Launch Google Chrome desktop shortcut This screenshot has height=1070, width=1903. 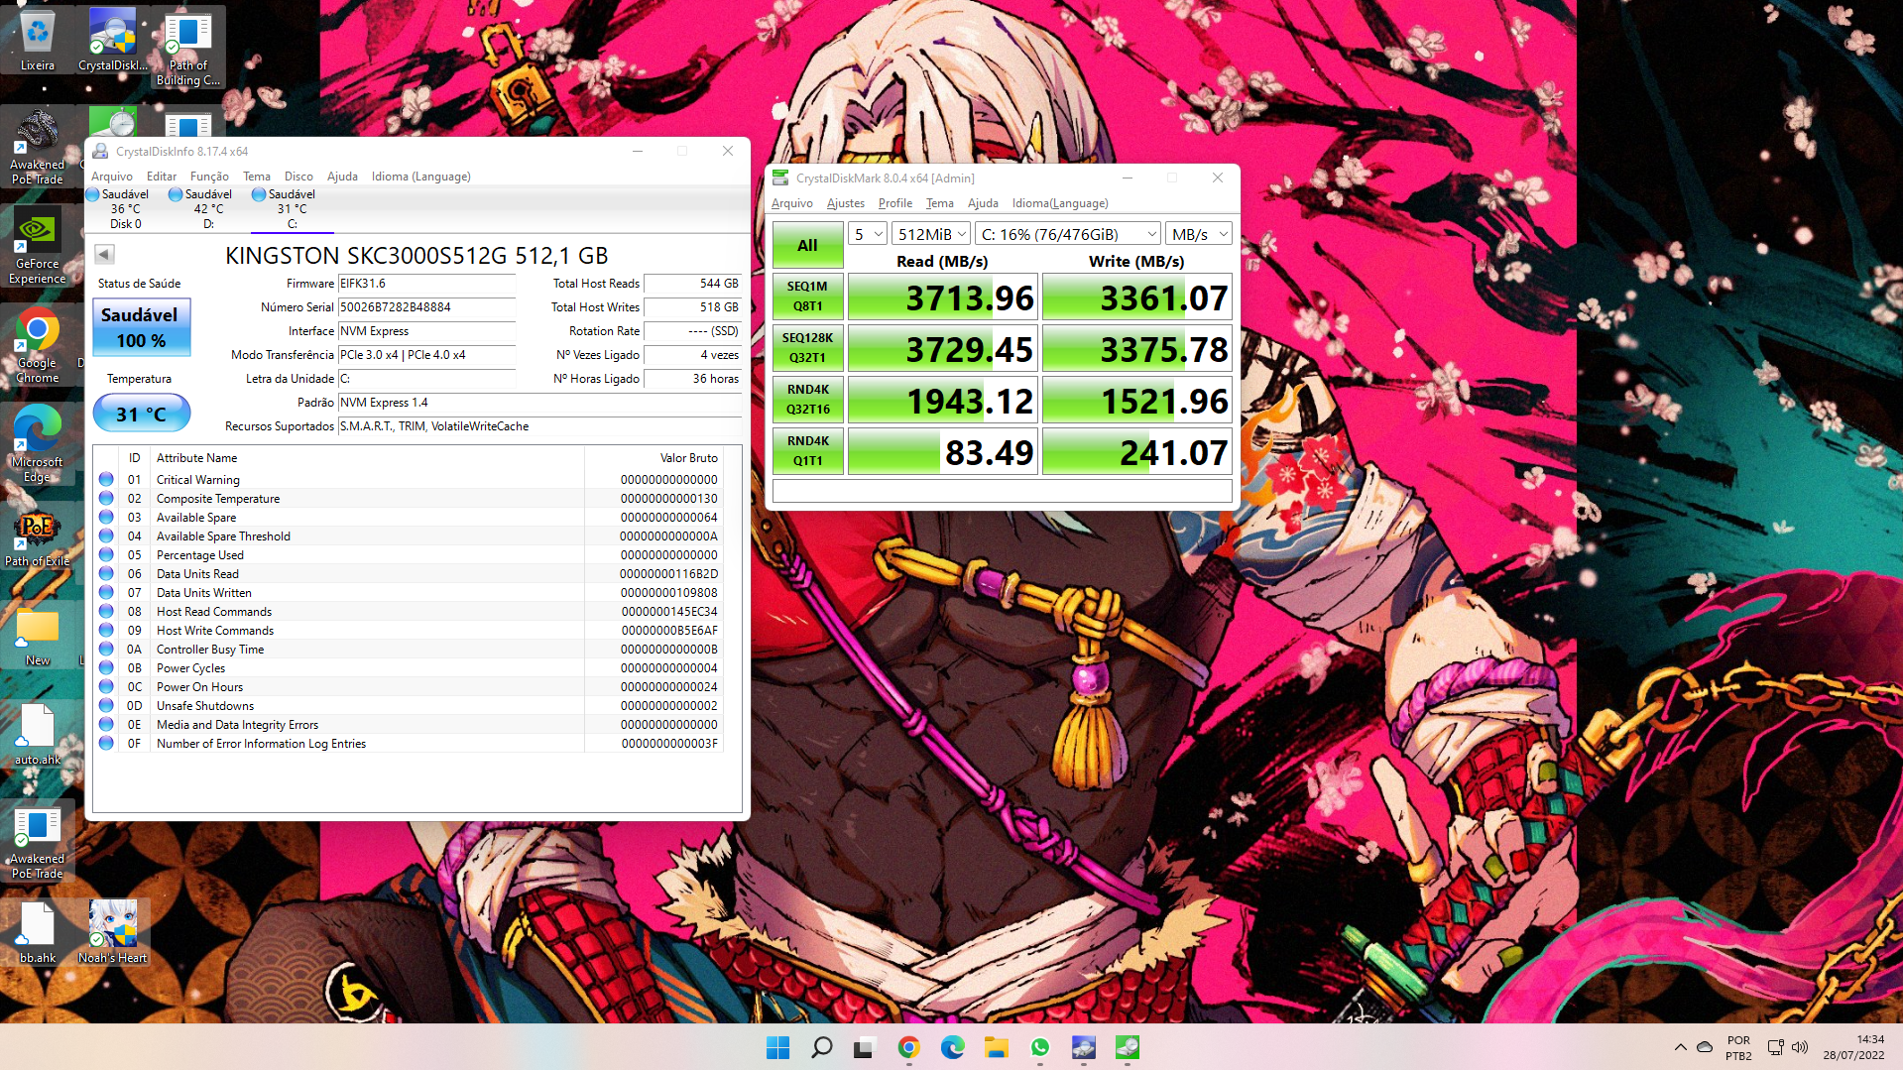pos(38,345)
